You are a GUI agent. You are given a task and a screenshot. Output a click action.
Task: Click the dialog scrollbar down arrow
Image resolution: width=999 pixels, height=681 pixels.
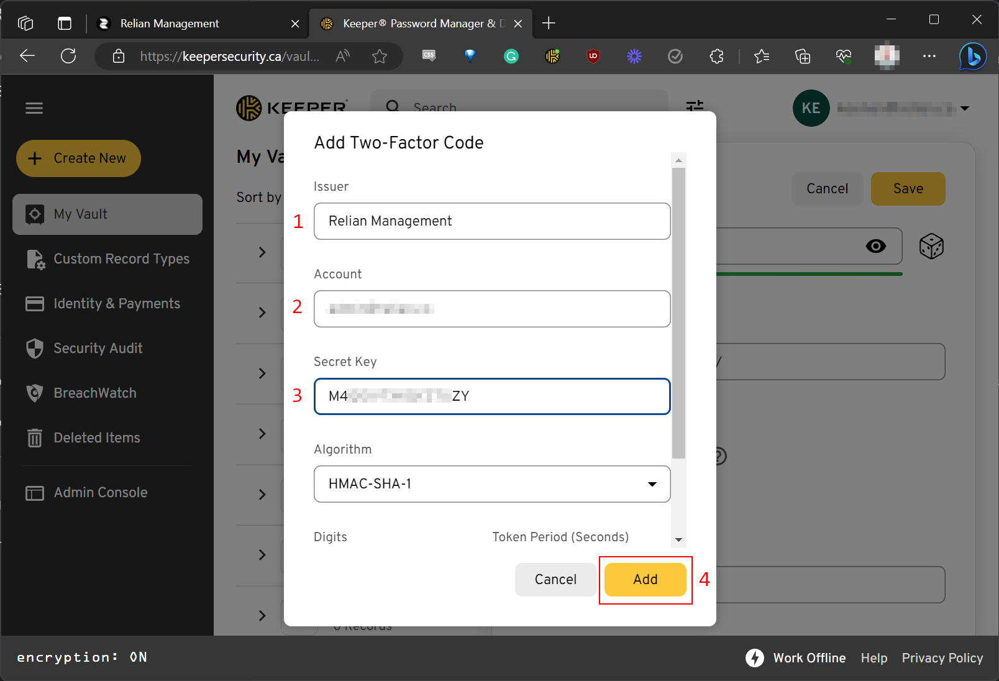pos(679,540)
